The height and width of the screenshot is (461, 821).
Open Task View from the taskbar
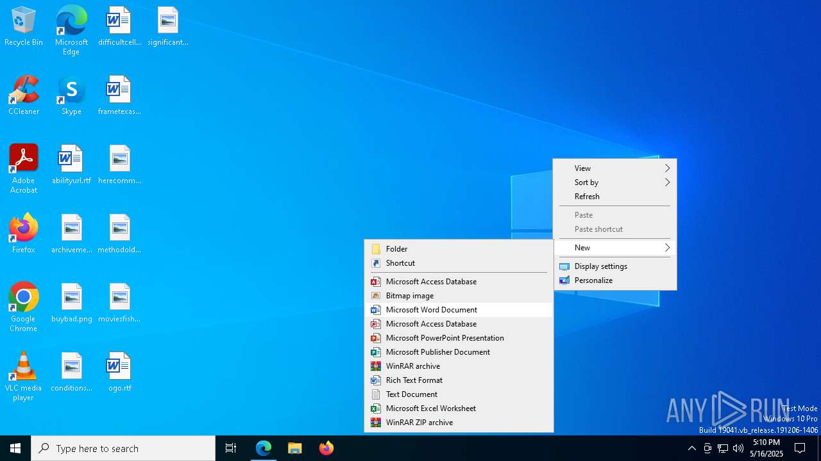point(231,448)
